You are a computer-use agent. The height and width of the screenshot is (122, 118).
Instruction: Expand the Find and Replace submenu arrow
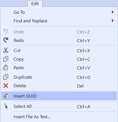113,21
